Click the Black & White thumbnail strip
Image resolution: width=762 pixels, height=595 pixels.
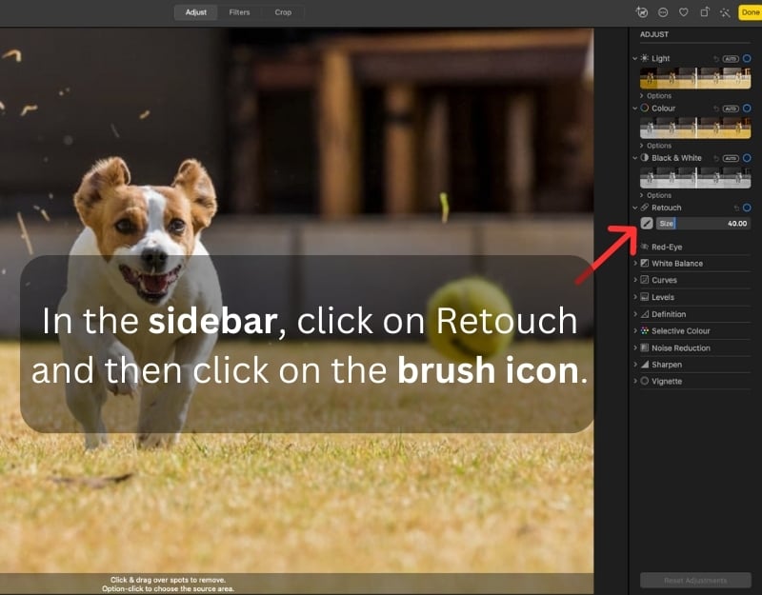pyautogui.click(x=695, y=177)
